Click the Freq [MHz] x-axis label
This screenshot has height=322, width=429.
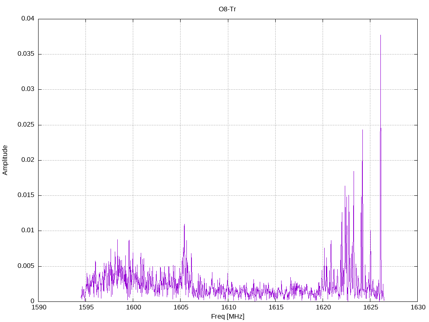click(x=227, y=316)
